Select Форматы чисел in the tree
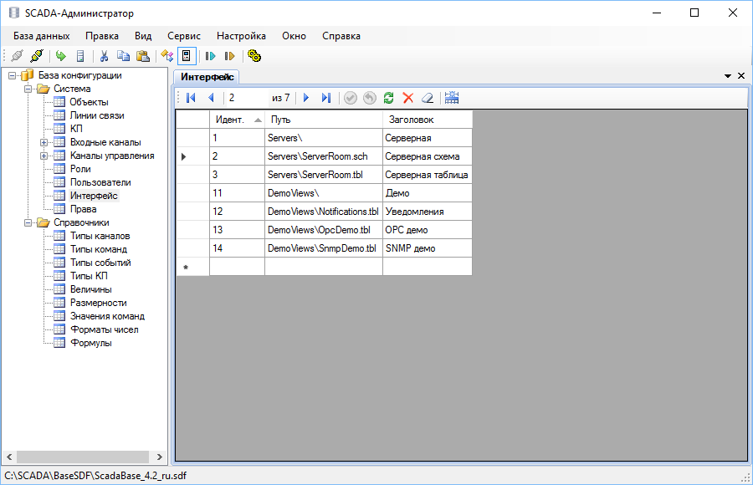 pyautogui.click(x=105, y=330)
